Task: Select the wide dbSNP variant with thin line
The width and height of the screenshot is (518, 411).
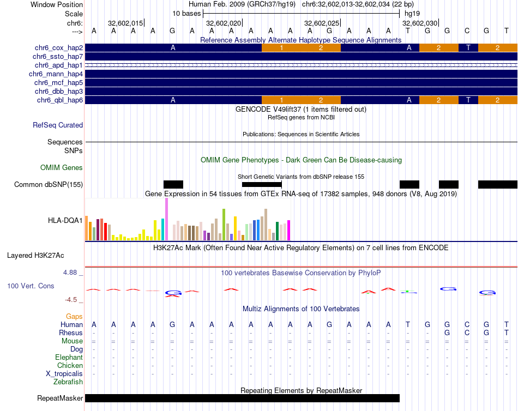Action: [262, 184]
